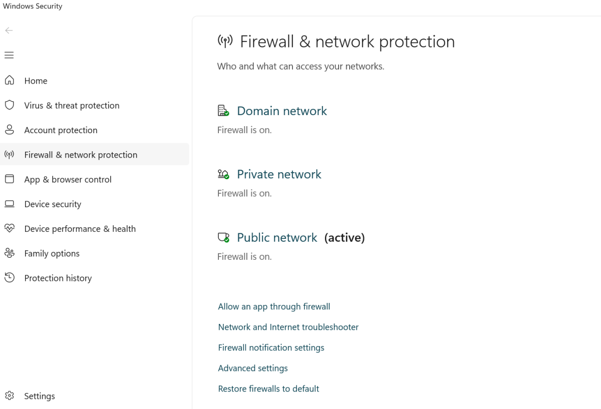Click the Home house icon in sidebar

9,81
